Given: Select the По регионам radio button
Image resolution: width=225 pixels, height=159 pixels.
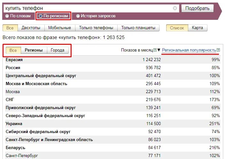Looking at the screenshot, I should [x=41, y=16].
